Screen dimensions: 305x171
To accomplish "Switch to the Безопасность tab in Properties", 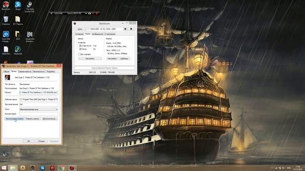I will pyautogui.click(x=39, y=72).
